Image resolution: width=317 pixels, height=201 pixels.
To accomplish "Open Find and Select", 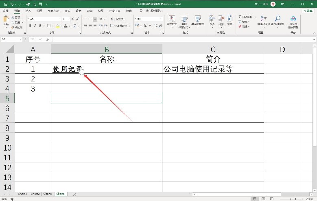I will click(x=278, y=21).
